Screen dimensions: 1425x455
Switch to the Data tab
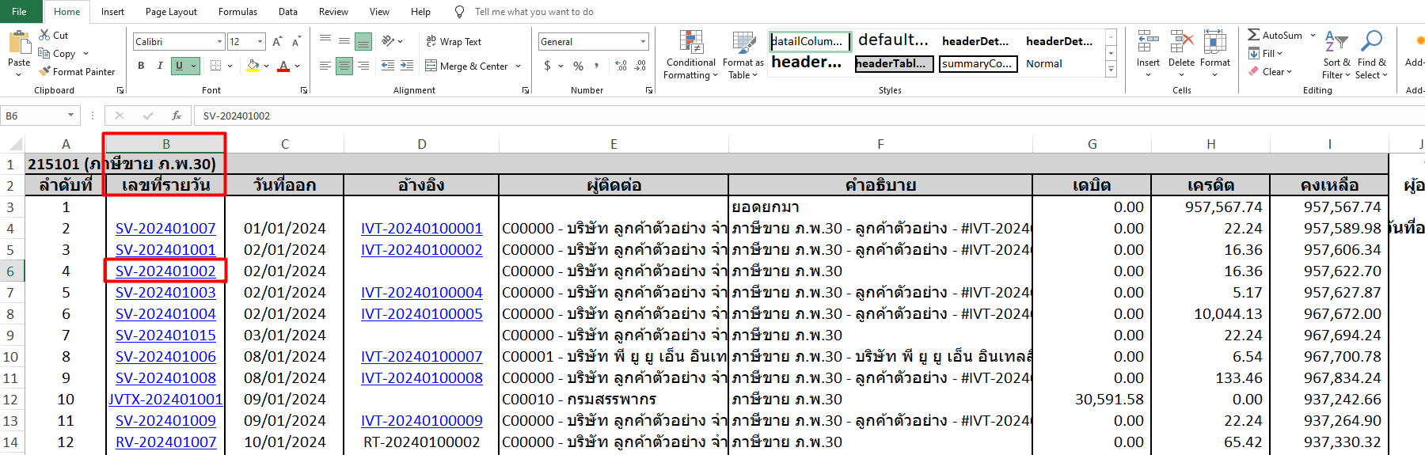tap(288, 12)
